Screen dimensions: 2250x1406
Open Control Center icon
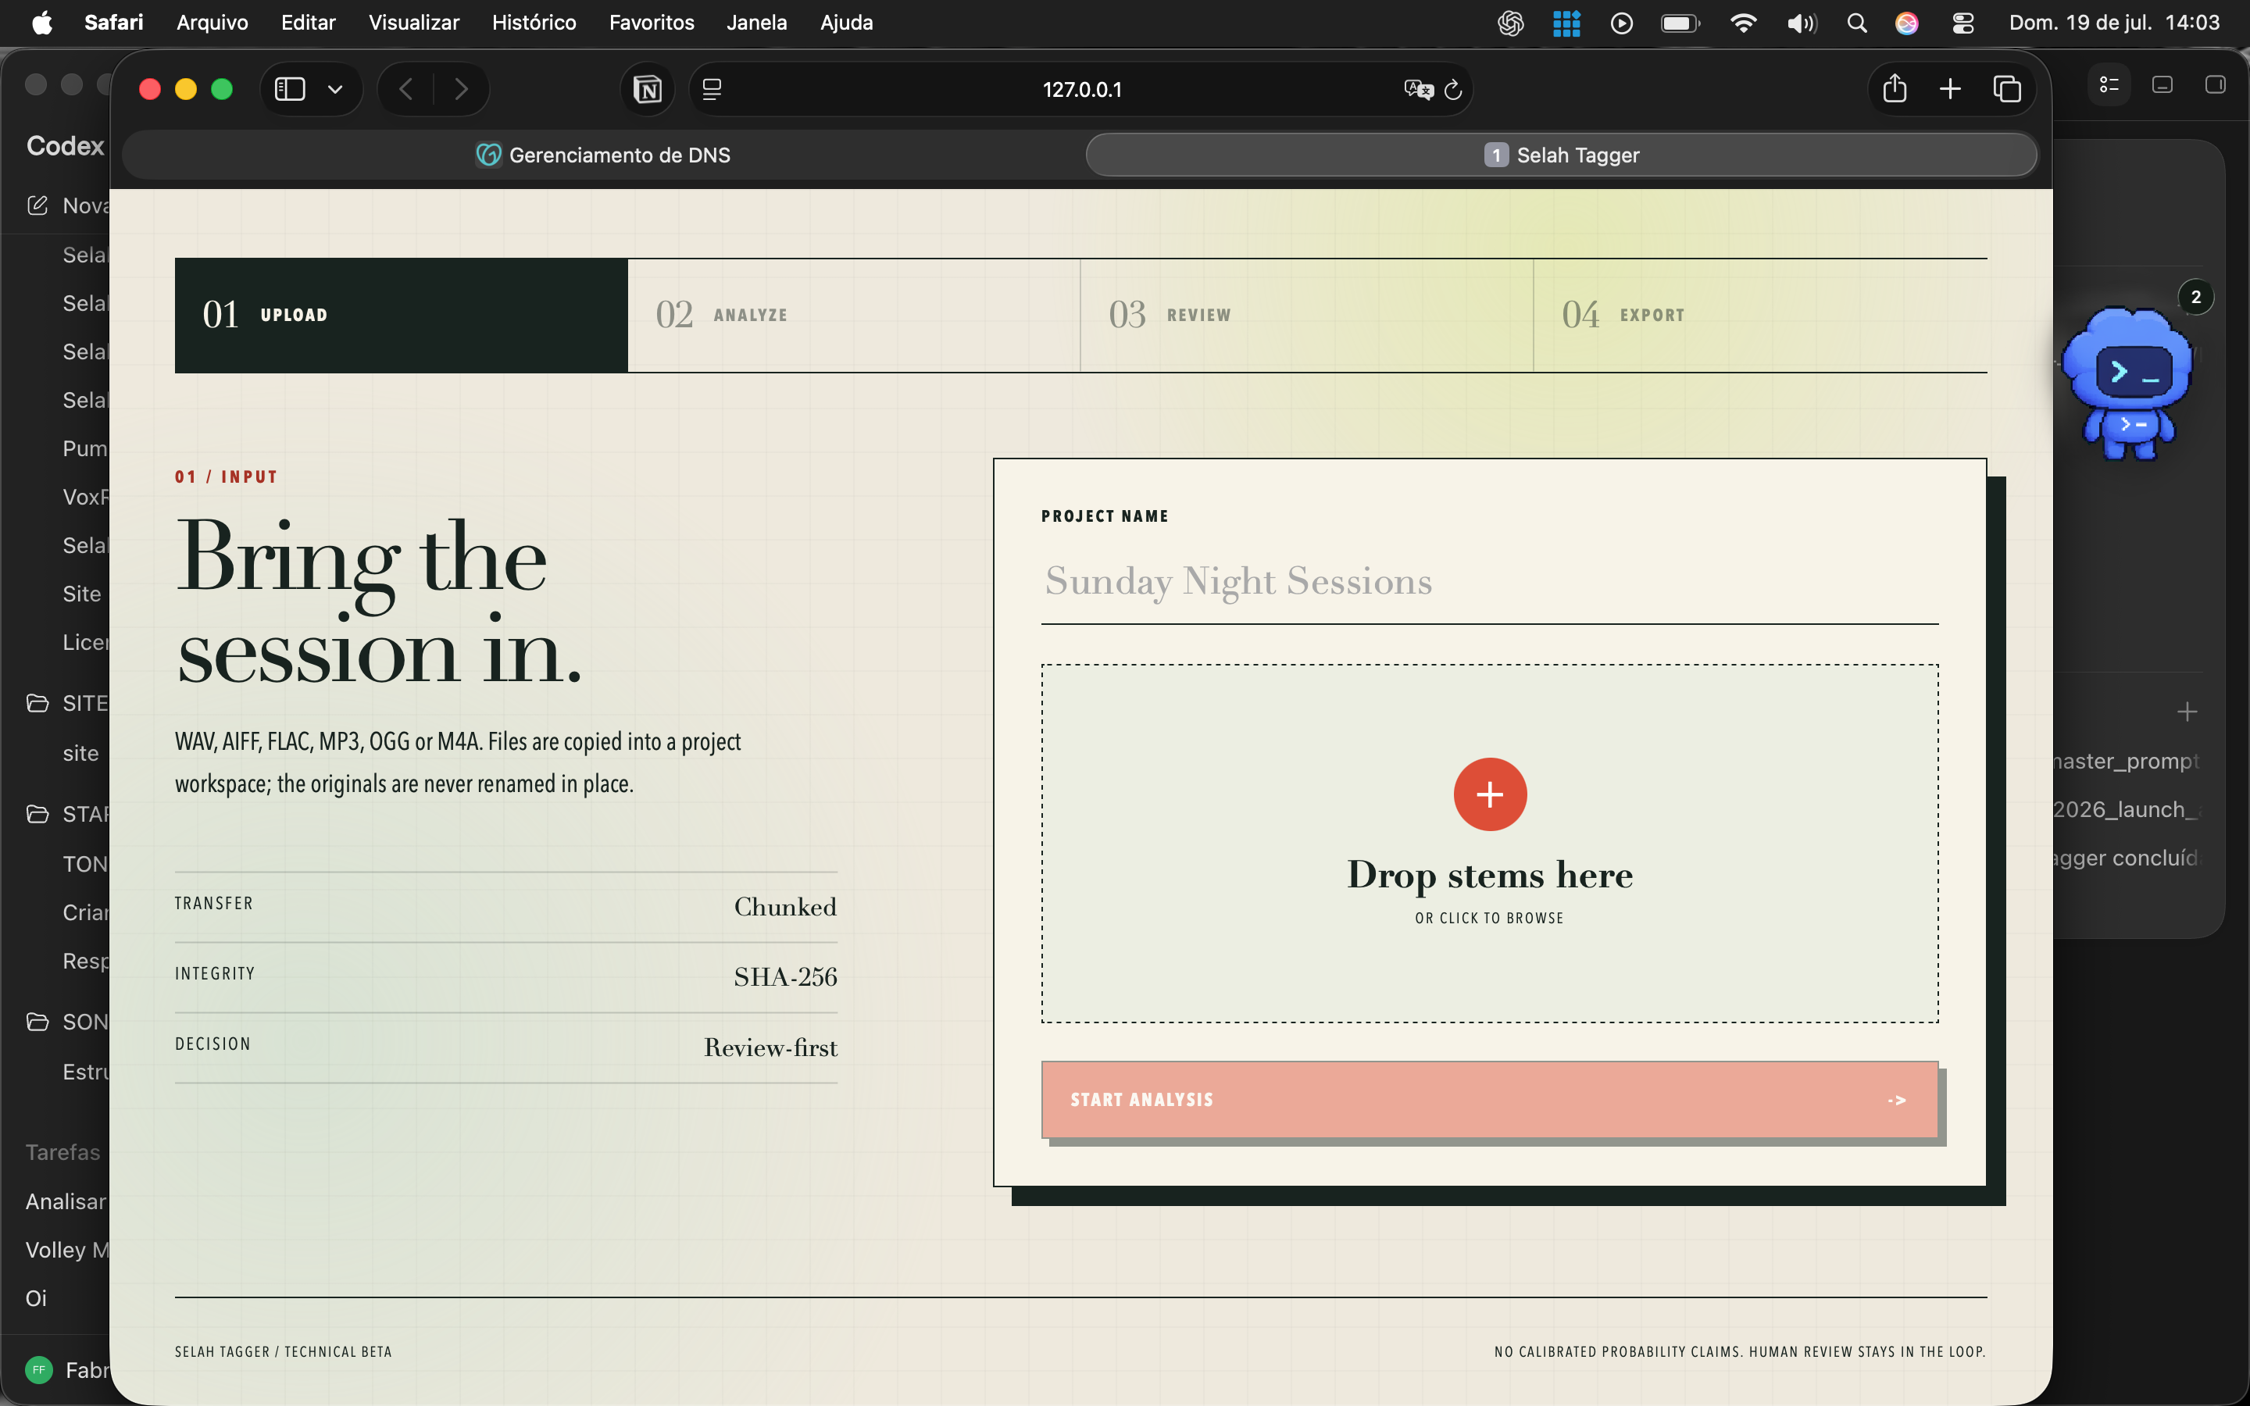(1962, 23)
